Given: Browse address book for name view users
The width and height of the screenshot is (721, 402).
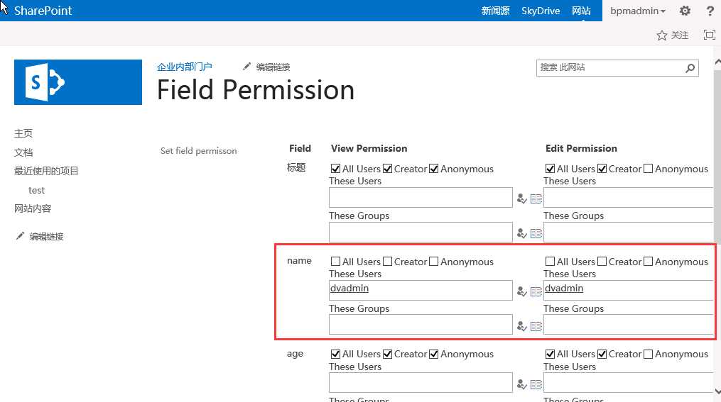Looking at the screenshot, I should click(536, 291).
